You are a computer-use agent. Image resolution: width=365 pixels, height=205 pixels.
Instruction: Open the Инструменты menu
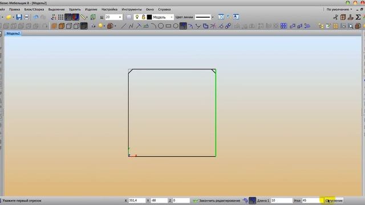(x=132, y=9)
